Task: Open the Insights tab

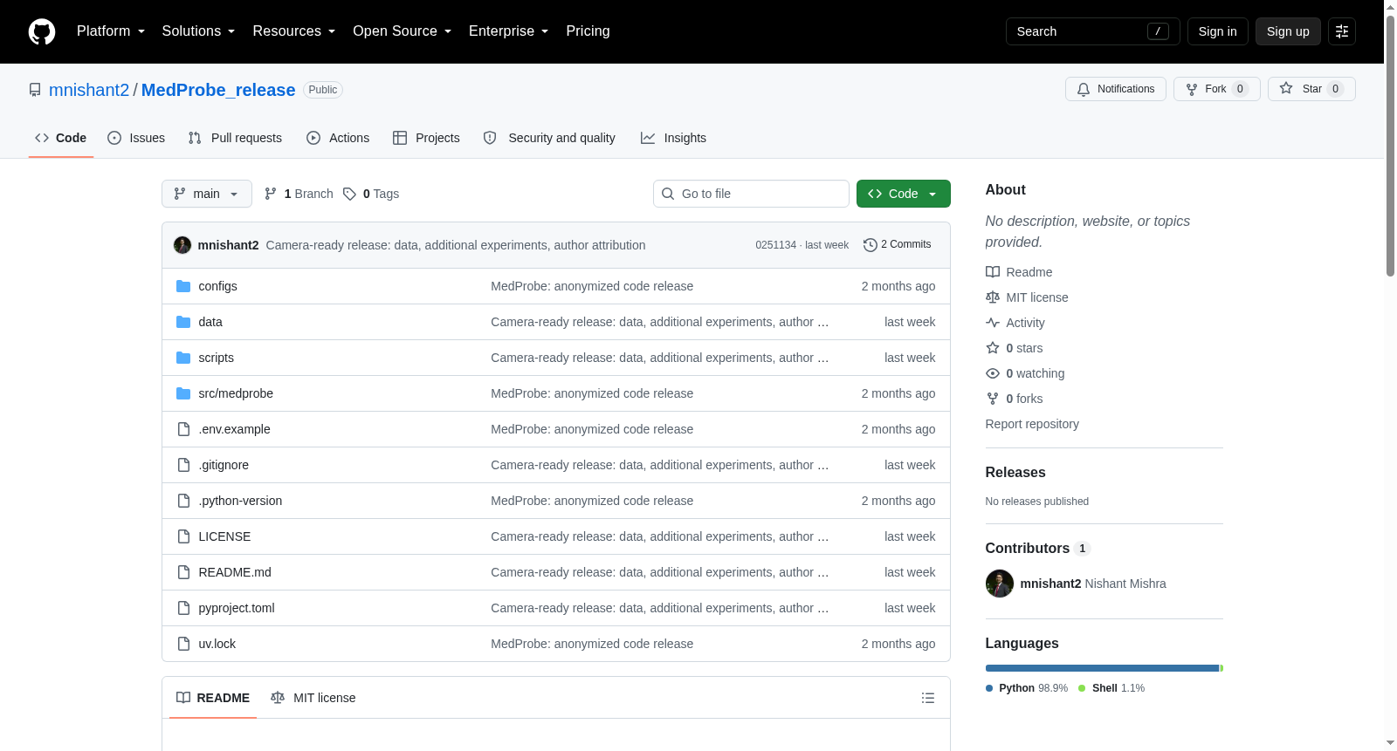Action: click(x=673, y=138)
